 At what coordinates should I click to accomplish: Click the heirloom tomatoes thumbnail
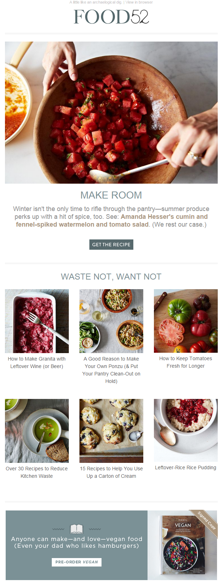186,321
